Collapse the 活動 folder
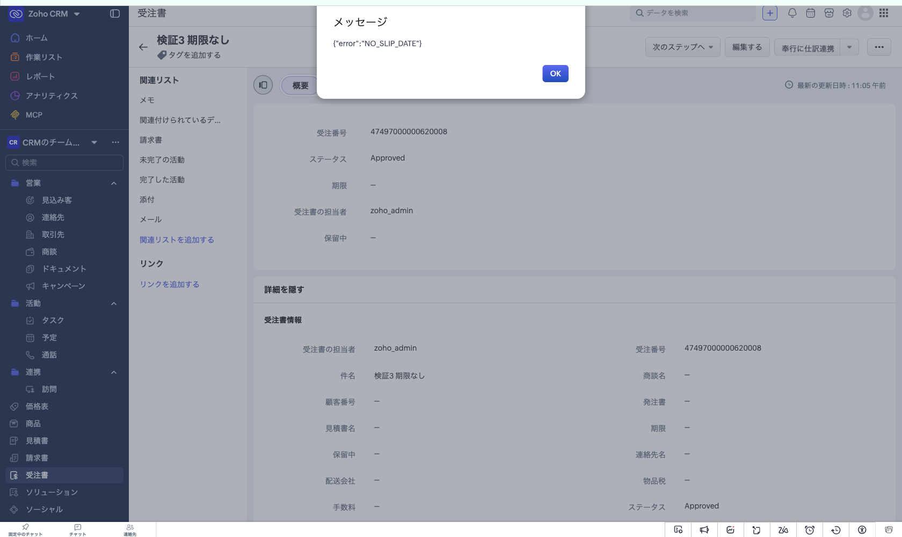902x537 pixels. 114,303
